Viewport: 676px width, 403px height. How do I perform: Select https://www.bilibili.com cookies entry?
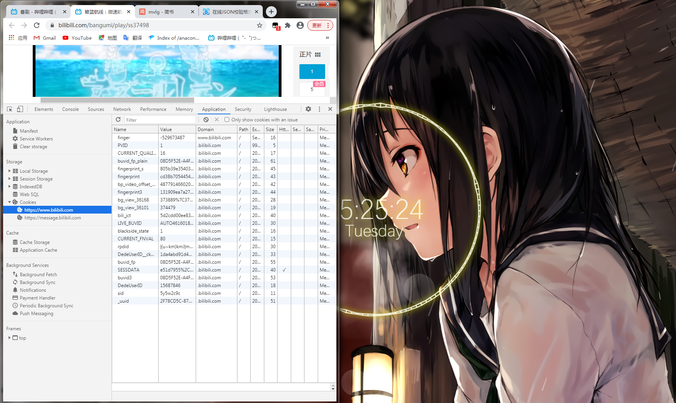57,210
